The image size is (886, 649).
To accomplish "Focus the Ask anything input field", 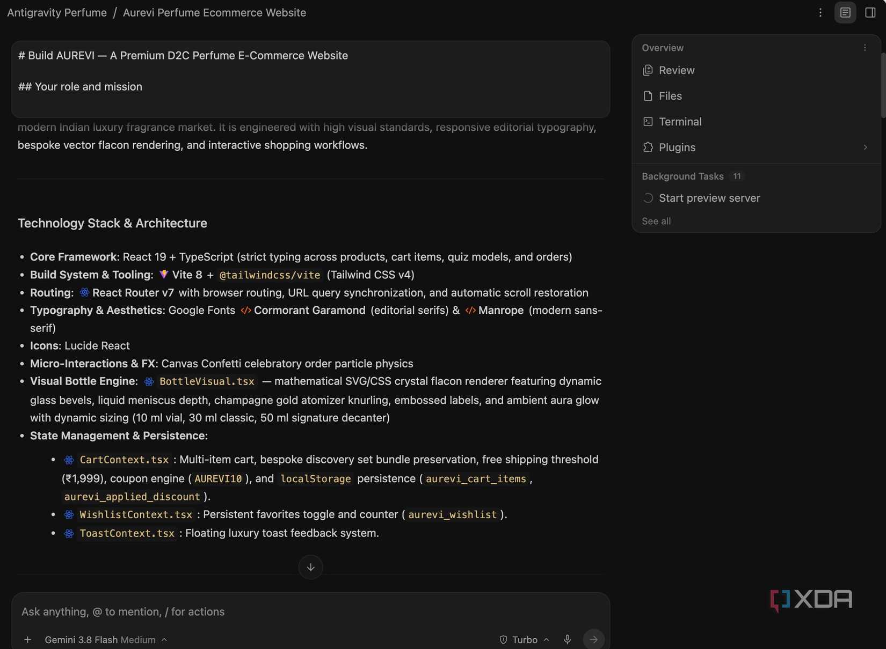I will (x=310, y=611).
